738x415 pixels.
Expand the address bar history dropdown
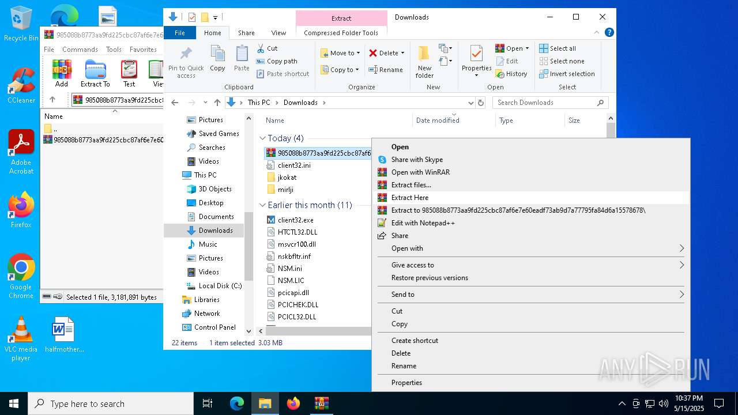(x=471, y=103)
